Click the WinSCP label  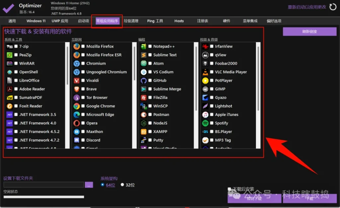[160, 106]
